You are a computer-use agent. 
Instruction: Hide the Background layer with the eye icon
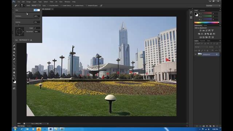pos(196,54)
